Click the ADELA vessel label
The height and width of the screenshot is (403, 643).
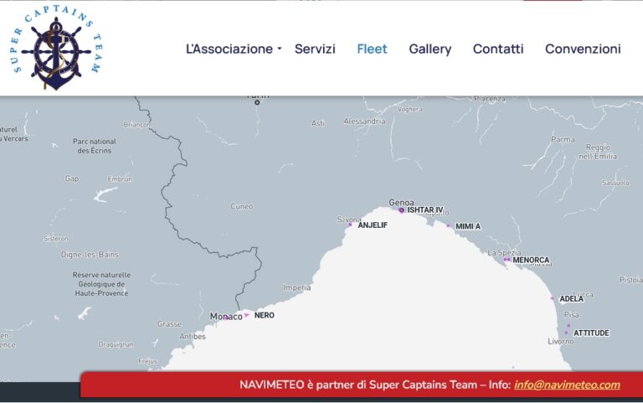(571, 299)
